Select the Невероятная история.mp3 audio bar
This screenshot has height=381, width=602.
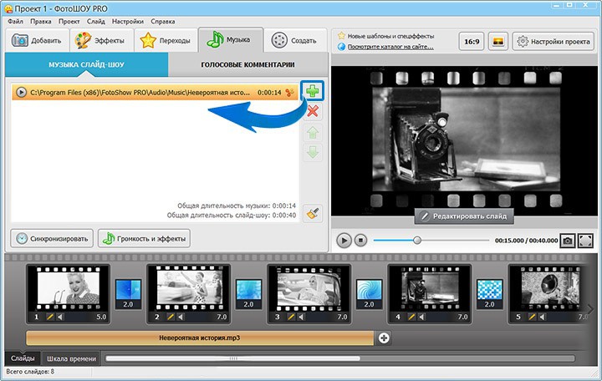200,338
